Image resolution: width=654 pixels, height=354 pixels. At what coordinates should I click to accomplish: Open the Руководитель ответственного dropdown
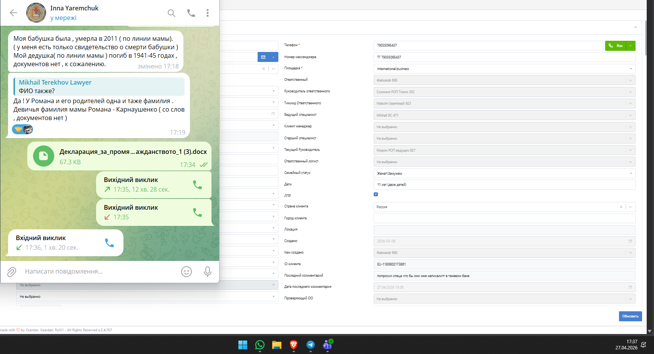point(504,92)
